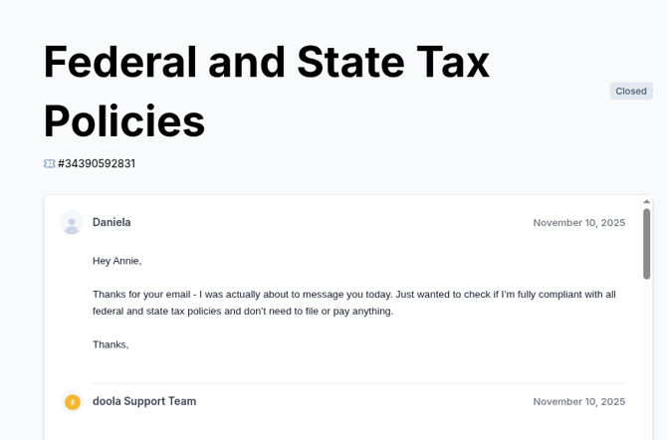This screenshot has width=667, height=440.
Task: Click the word "Policies" in the heading
Action: tap(124, 121)
